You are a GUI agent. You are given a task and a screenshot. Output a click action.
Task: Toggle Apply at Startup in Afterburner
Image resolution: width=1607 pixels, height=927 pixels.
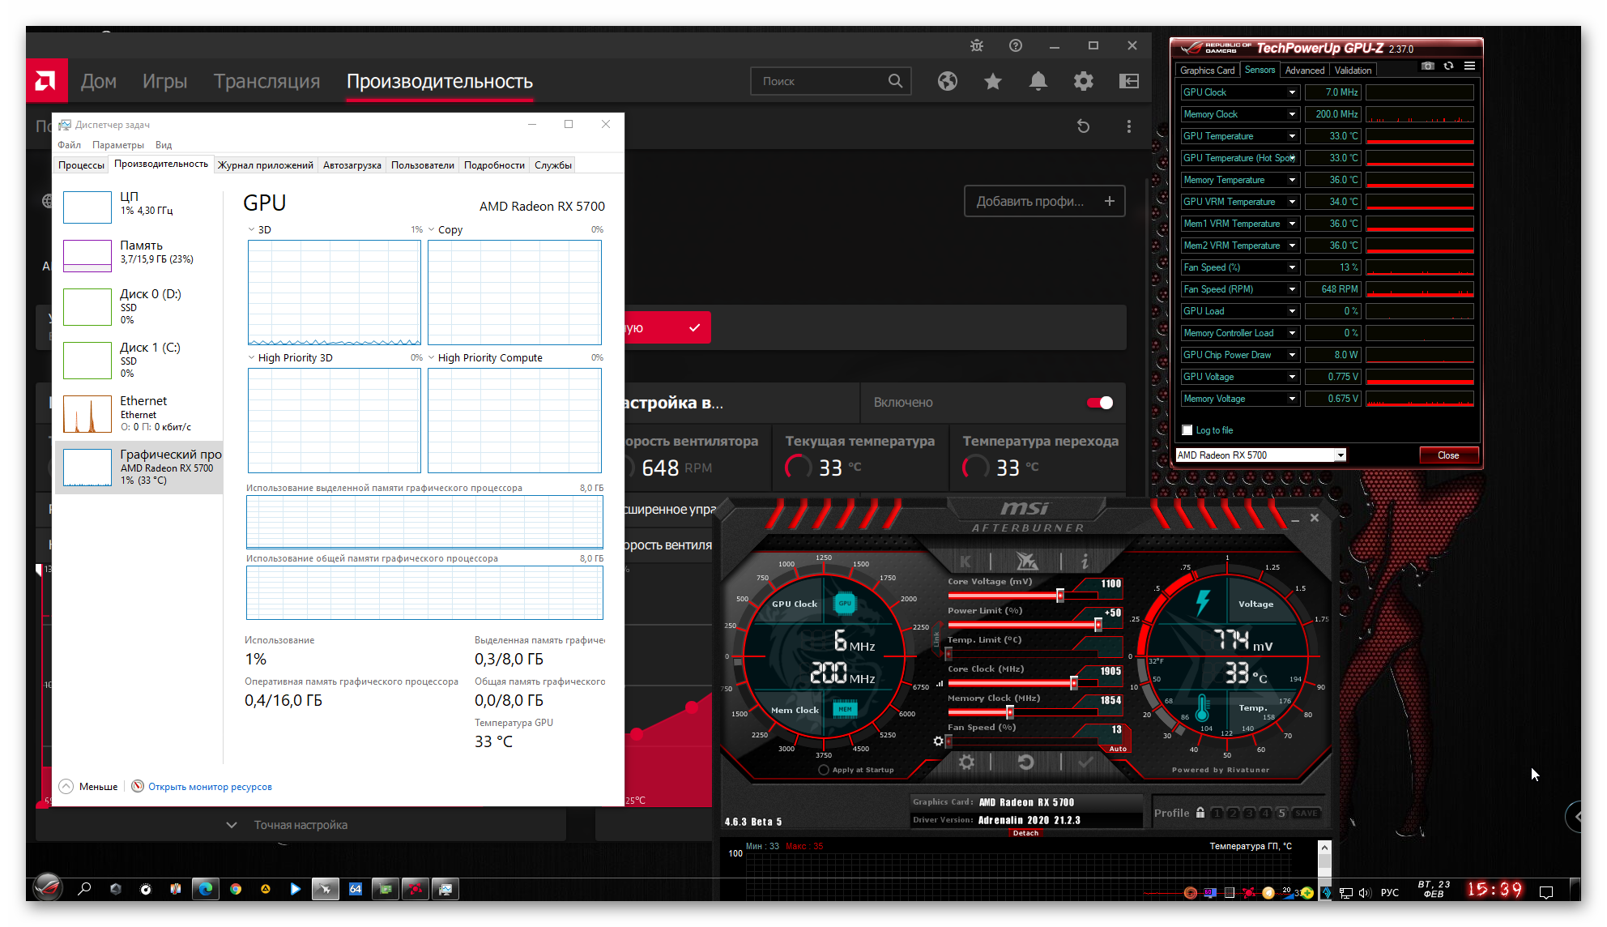pyautogui.click(x=824, y=770)
